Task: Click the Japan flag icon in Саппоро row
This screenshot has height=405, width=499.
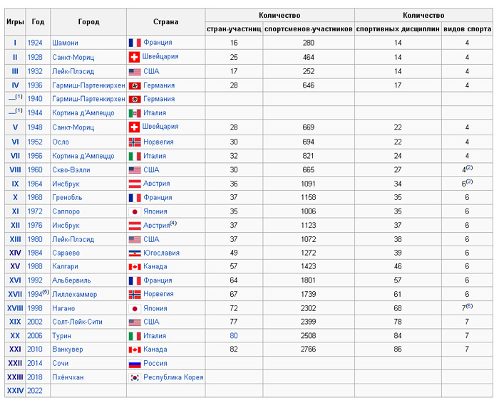Action: pyautogui.click(x=135, y=211)
